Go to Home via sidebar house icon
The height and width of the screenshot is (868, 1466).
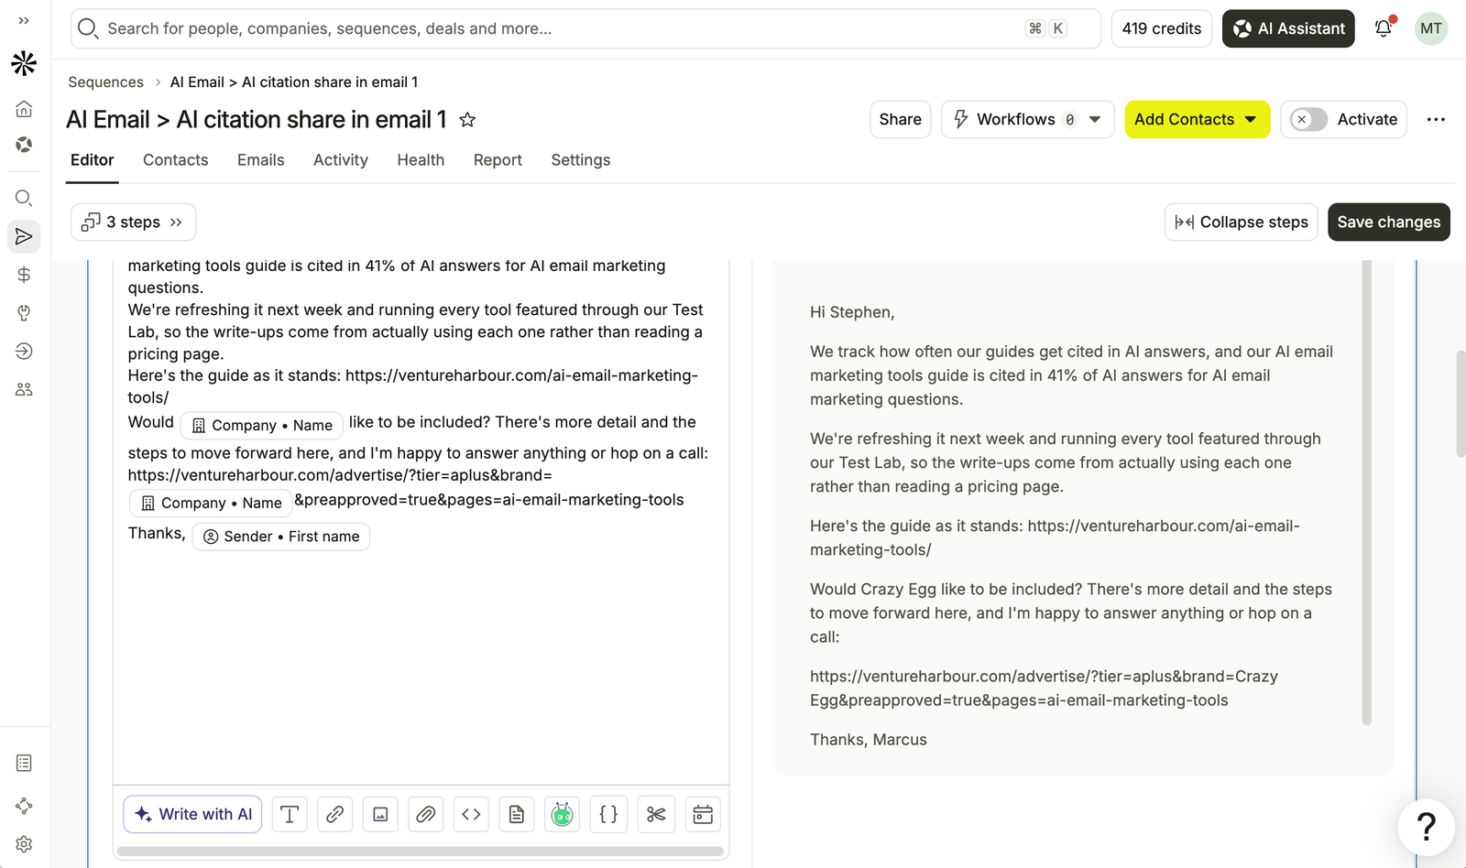click(24, 109)
